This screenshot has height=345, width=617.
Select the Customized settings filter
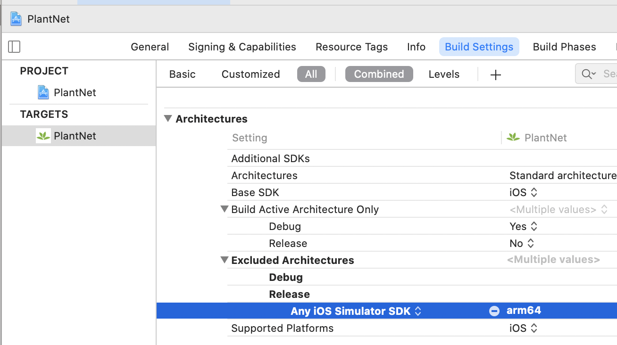(250, 74)
